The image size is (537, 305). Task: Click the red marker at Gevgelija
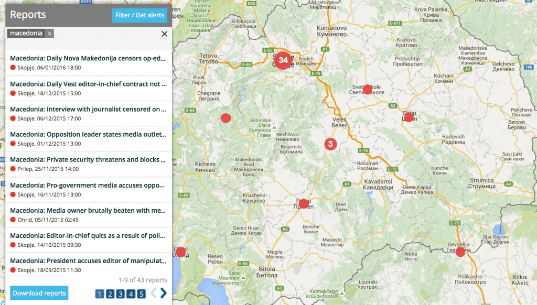460,252
